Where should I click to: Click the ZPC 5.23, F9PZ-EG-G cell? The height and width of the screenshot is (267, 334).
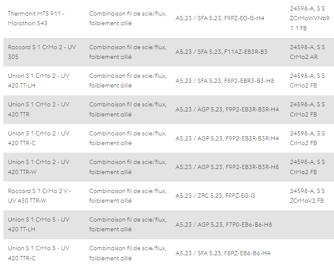pyautogui.click(x=215, y=196)
